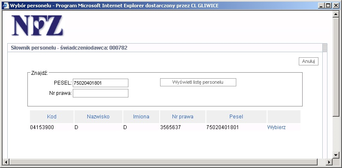Click Słownik personelu panel header text
The width and height of the screenshot is (342, 168).
pos(69,48)
